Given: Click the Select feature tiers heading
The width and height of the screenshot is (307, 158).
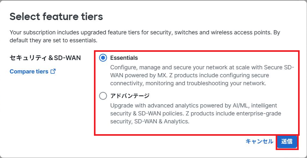Looking at the screenshot, I should pyautogui.click(x=56, y=17).
